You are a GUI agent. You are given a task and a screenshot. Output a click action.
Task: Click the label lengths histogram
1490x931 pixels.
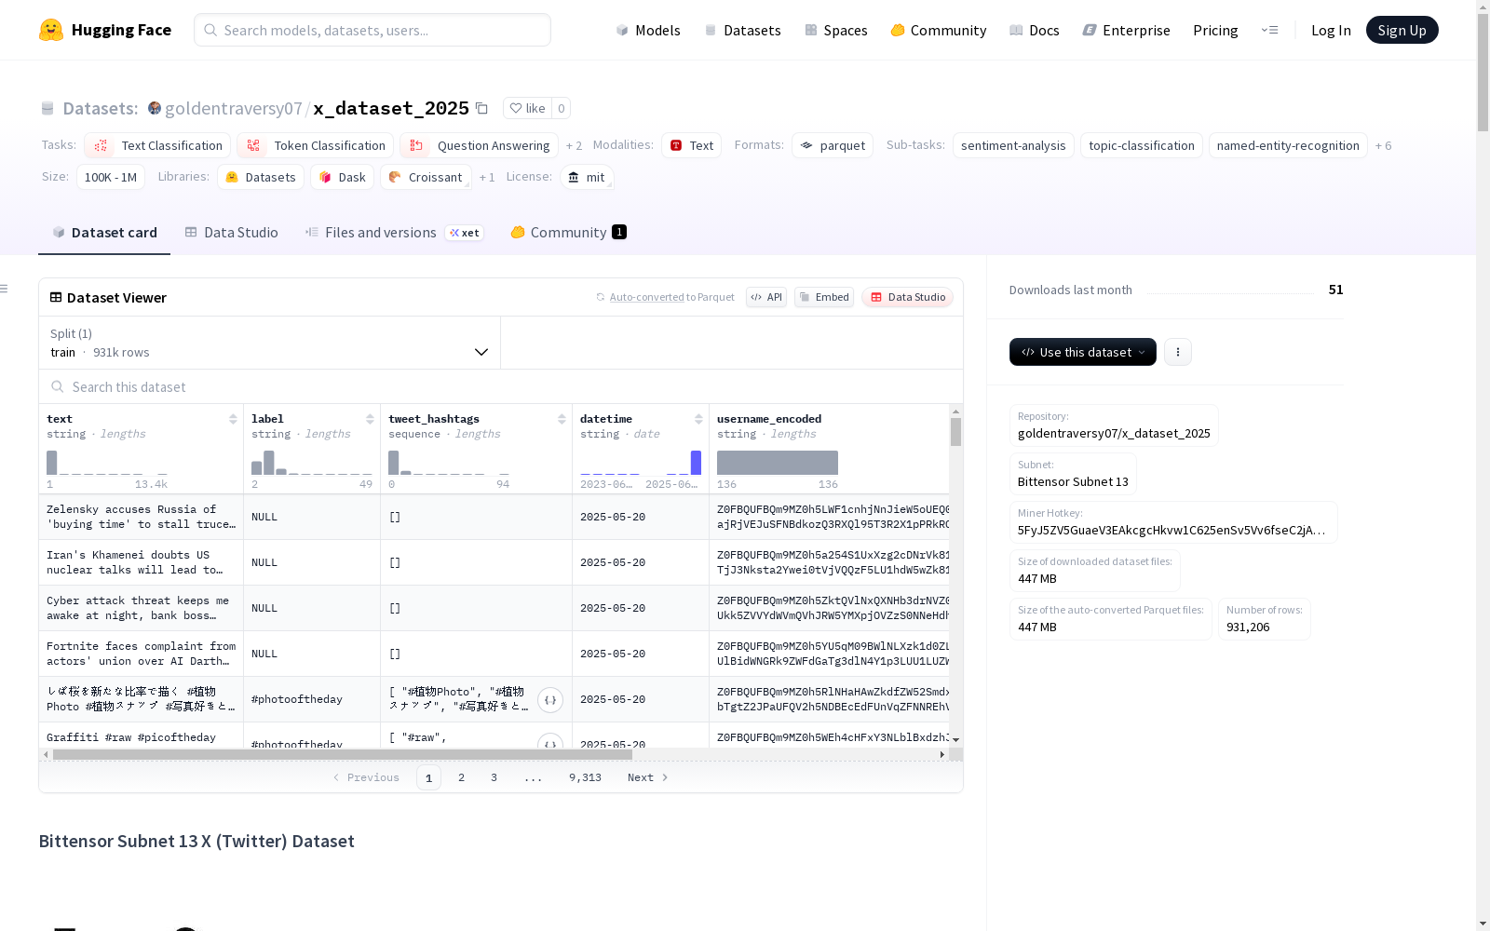tap(312, 463)
